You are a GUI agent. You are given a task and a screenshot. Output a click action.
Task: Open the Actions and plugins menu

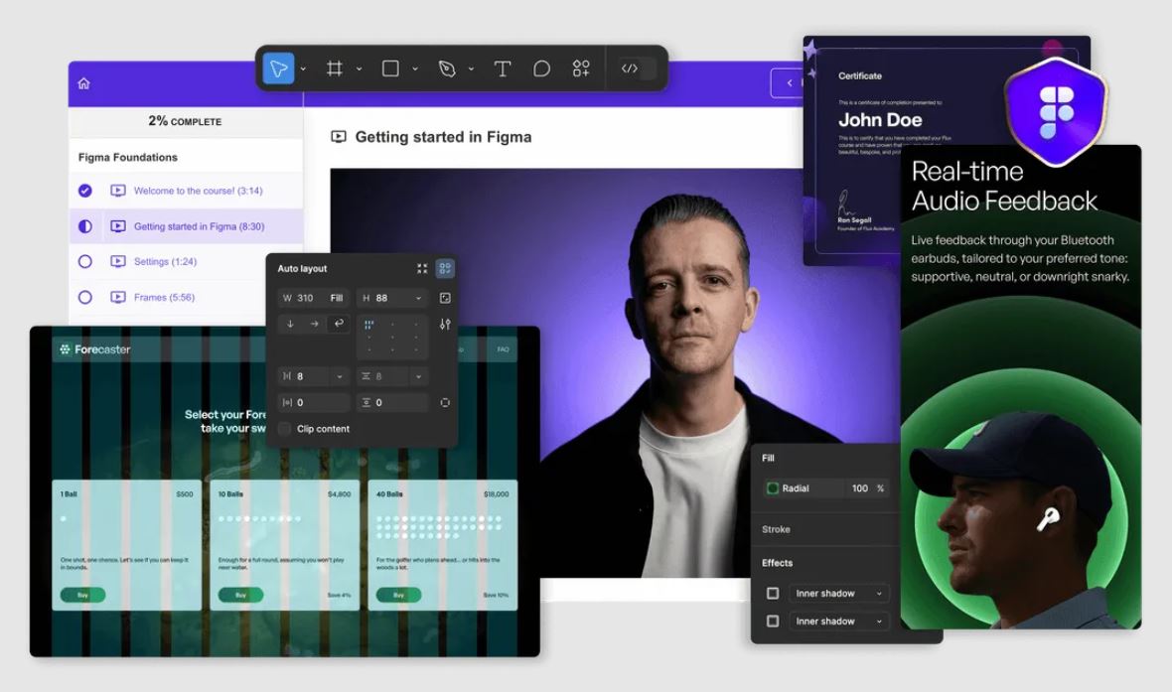point(581,68)
